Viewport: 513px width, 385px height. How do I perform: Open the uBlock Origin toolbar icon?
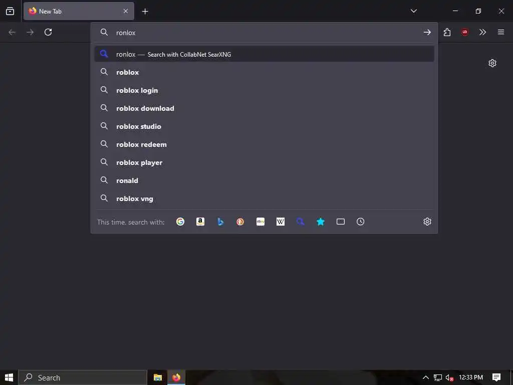(464, 32)
